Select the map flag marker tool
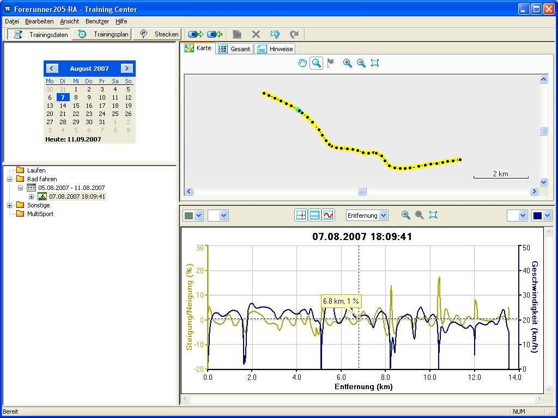Image resolution: width=558 pixels, height=418 pixels. (331, 63)
